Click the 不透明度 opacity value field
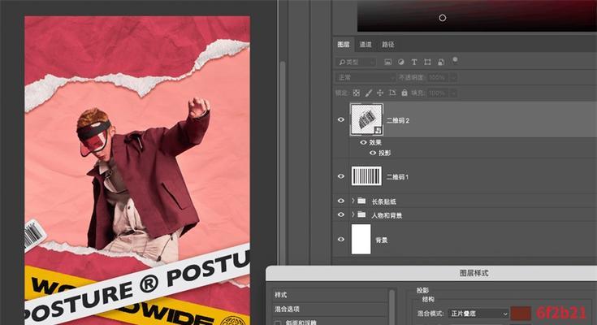The width and height of the screenshot is (597, 325). [x=438, y=77]
